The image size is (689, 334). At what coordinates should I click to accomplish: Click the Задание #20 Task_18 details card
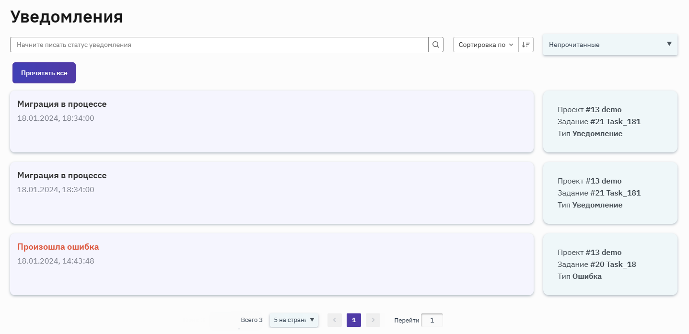click(610, 265)
